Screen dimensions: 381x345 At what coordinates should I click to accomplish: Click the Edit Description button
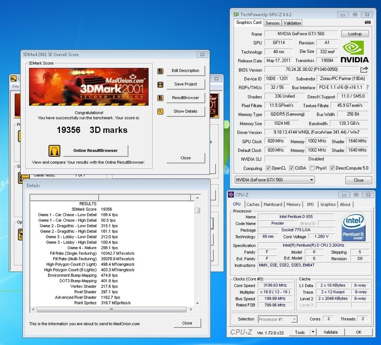coord(186,71)
